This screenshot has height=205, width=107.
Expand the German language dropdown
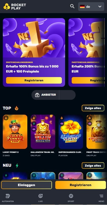coord(91,7)
